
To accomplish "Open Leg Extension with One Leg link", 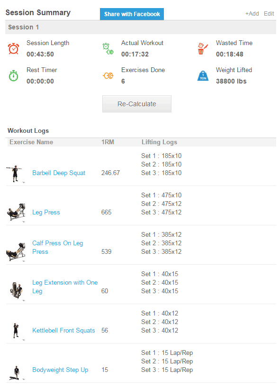I will click(x=65, y=287).
